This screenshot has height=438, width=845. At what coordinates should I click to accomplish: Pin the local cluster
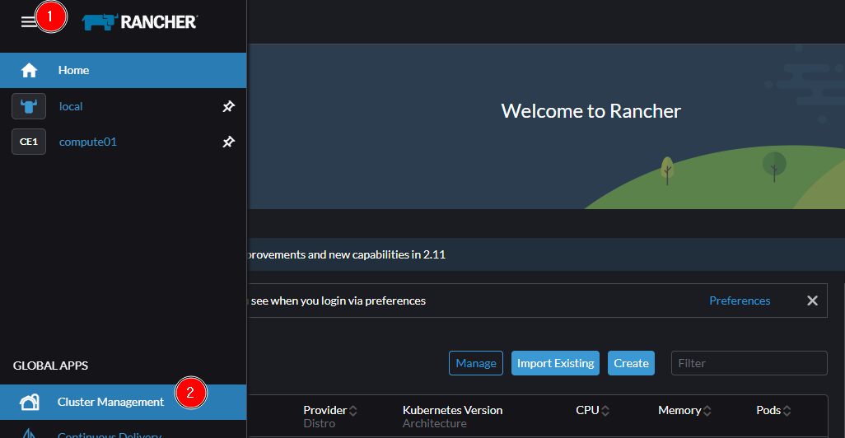(x=228, y=106)
